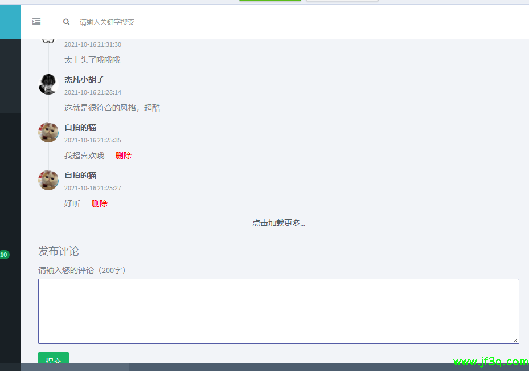Click the 太上头了哦哦哦 comment text
529x371 pixels.
pyautogui.click(x=92, y=60)
